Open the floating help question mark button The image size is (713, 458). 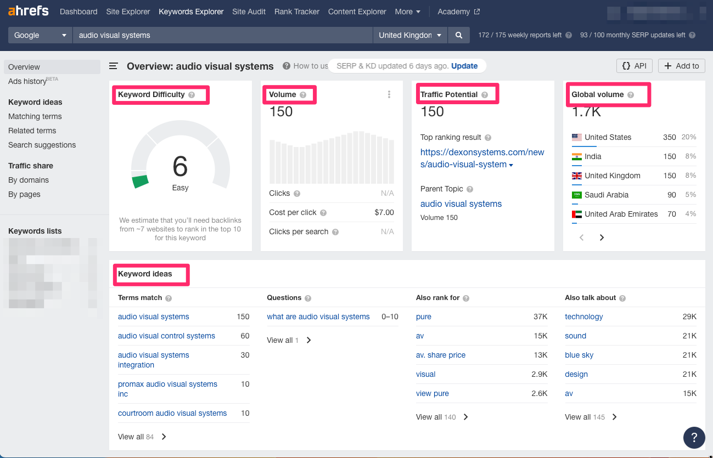[694, 437]
